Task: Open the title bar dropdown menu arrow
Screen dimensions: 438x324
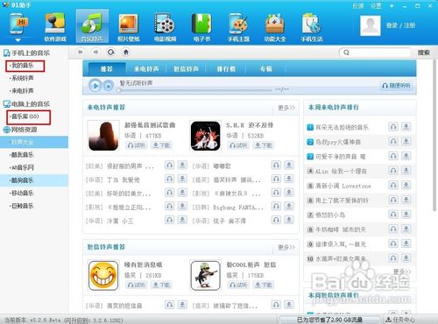Action: click(x=392, y=6)
